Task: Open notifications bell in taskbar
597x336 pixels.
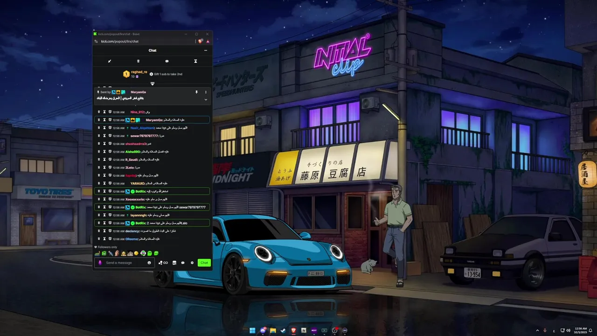Action: 590,330
